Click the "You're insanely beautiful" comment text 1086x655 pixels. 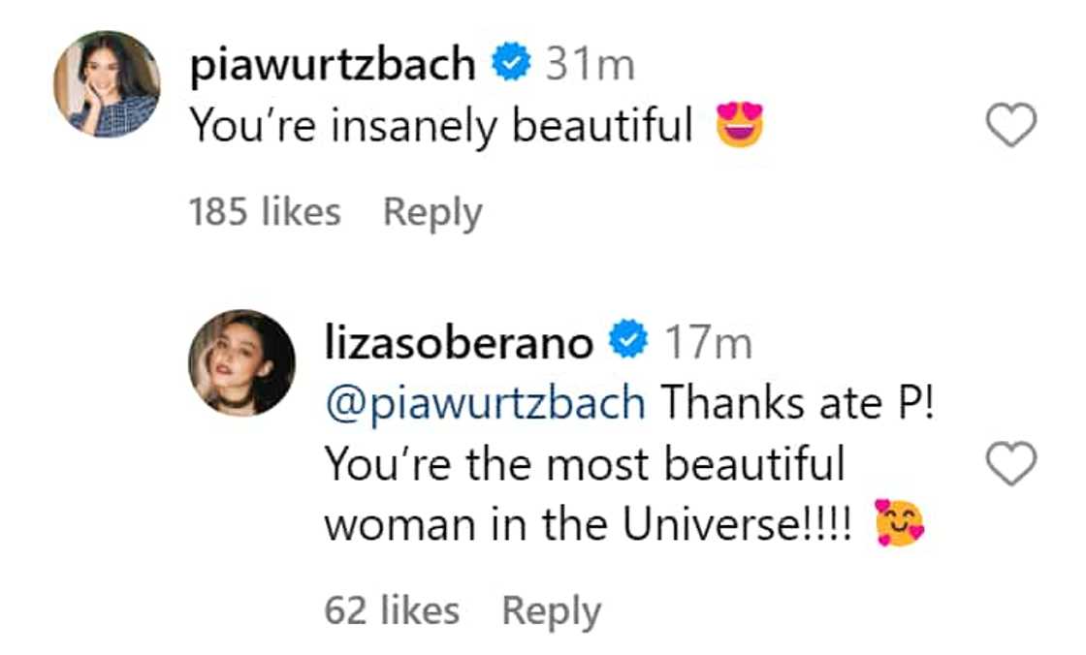point(440,126)
